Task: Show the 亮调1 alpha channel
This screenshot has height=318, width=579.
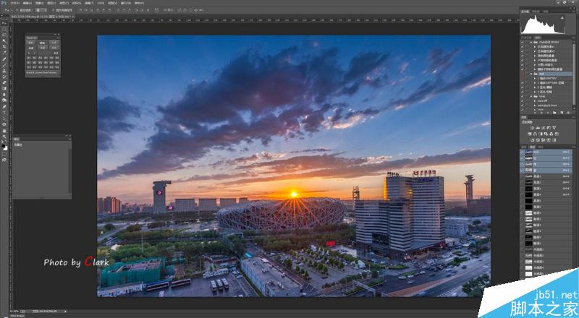Action: click(x=523, y=176)
